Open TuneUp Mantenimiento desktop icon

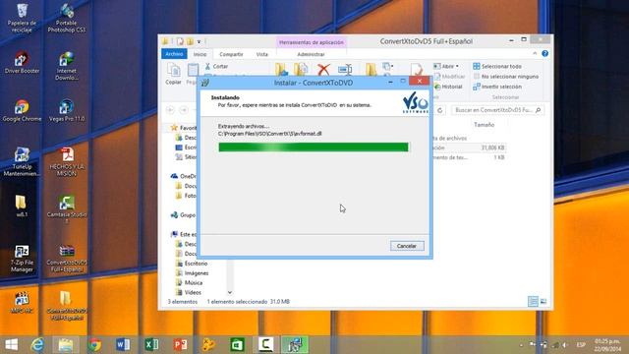(x=22, y=161)
